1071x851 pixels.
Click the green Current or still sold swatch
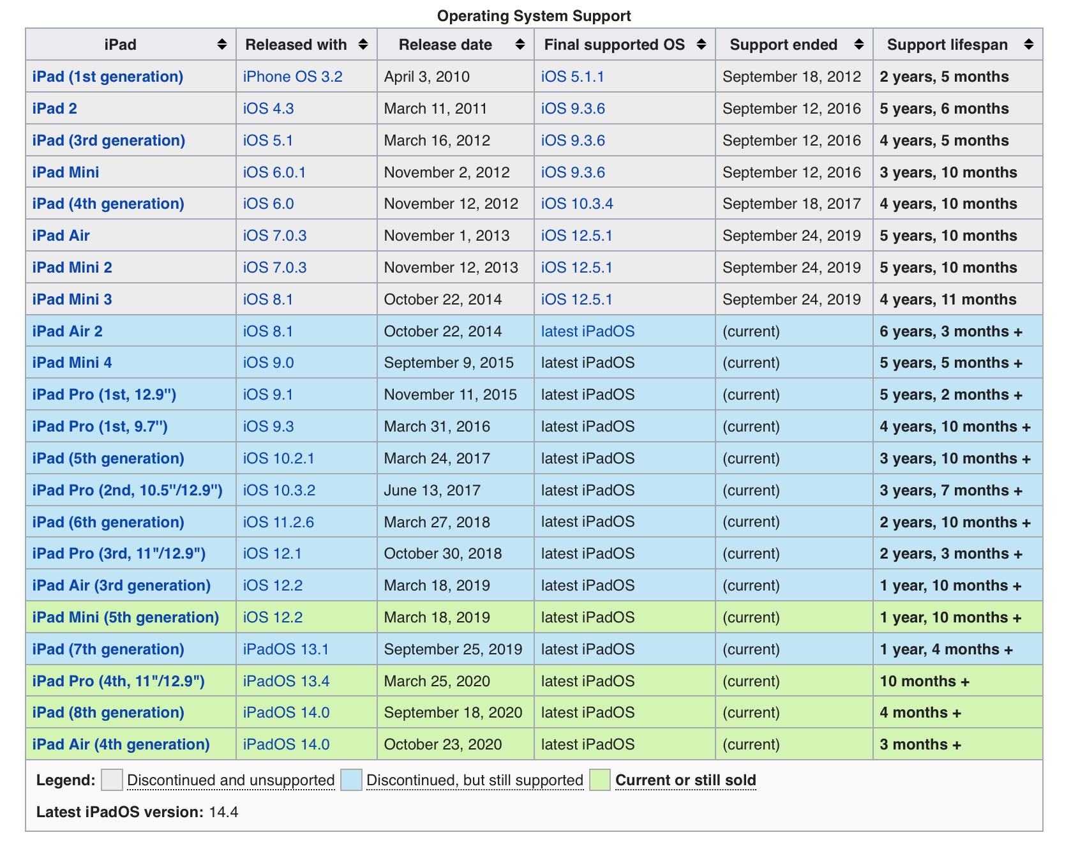pyautogui.click(x=600, y=779)
